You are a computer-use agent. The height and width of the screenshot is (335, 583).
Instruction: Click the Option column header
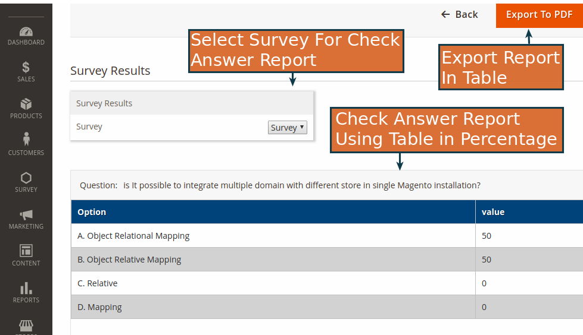tap(273, 212)
